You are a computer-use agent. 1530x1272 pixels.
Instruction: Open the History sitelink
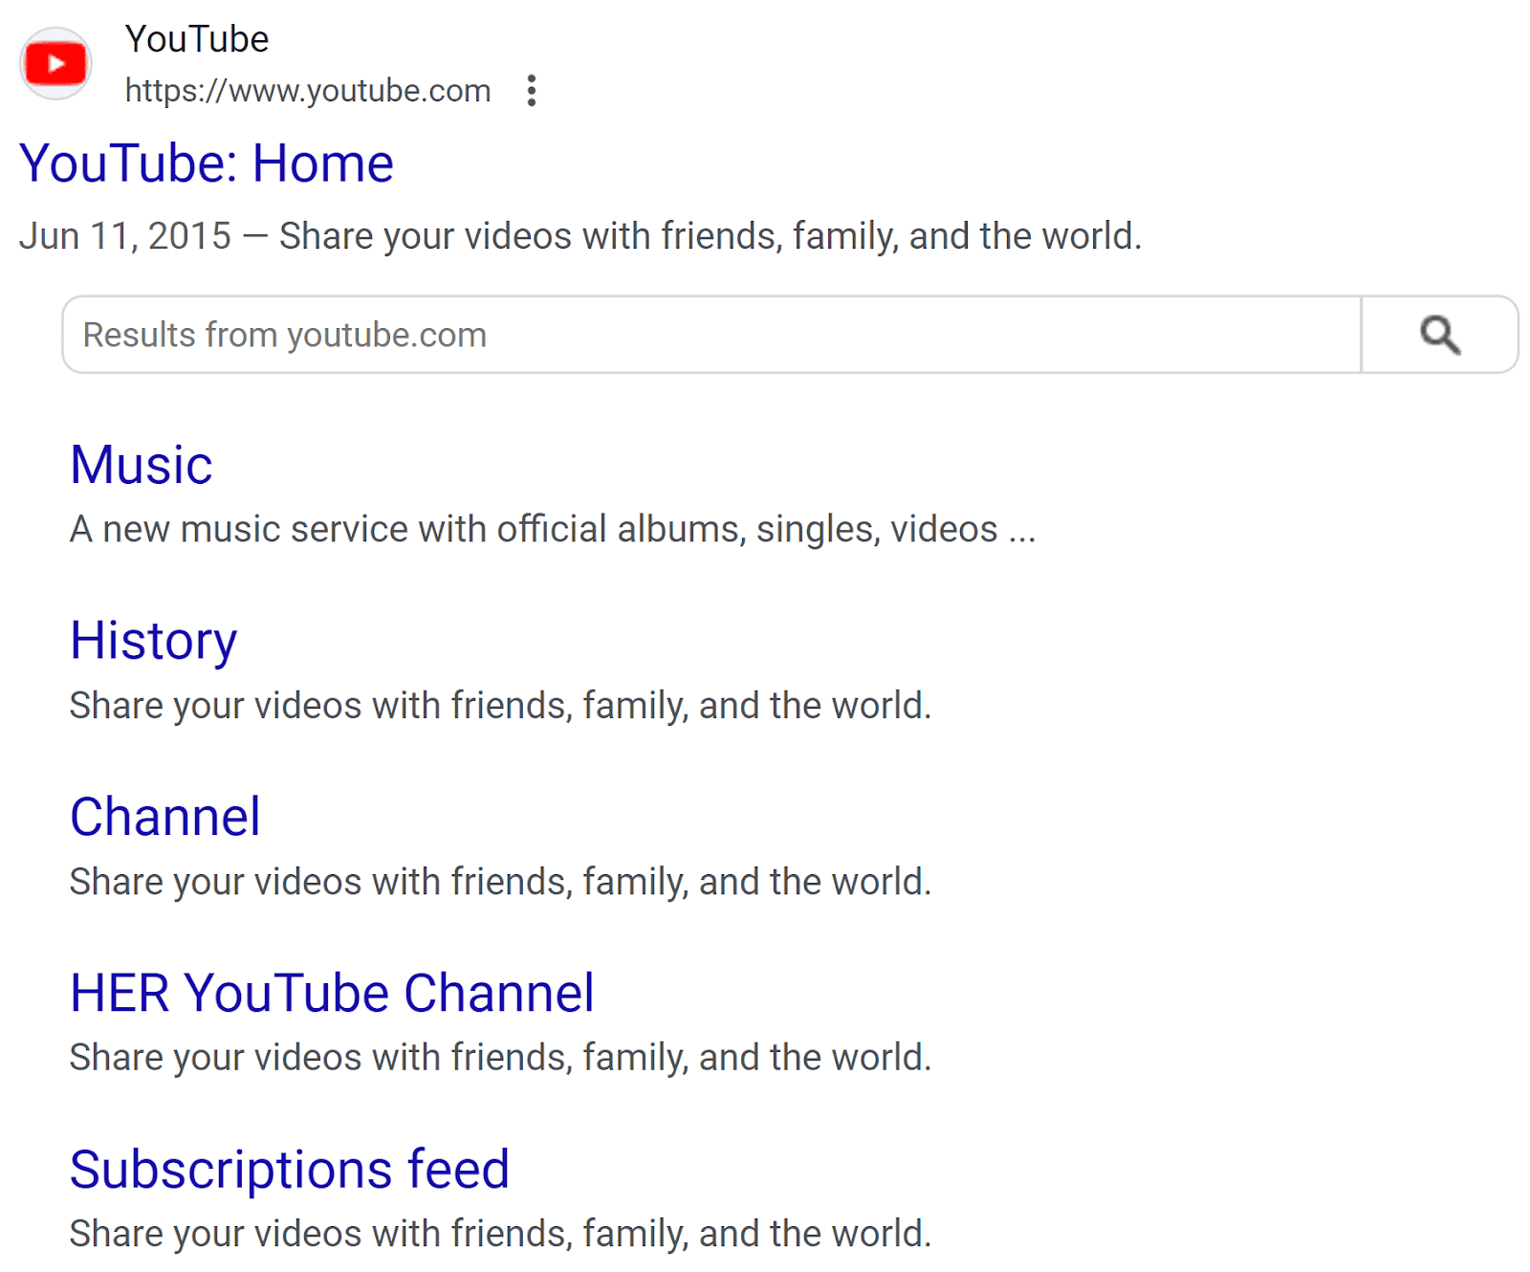click(x=154, y=640)
